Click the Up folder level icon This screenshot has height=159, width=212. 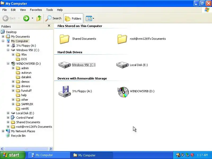click(39, 18)
